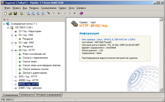Collapse the 192.168.0.1 host node
165x102 pixels.
[8, 28]
